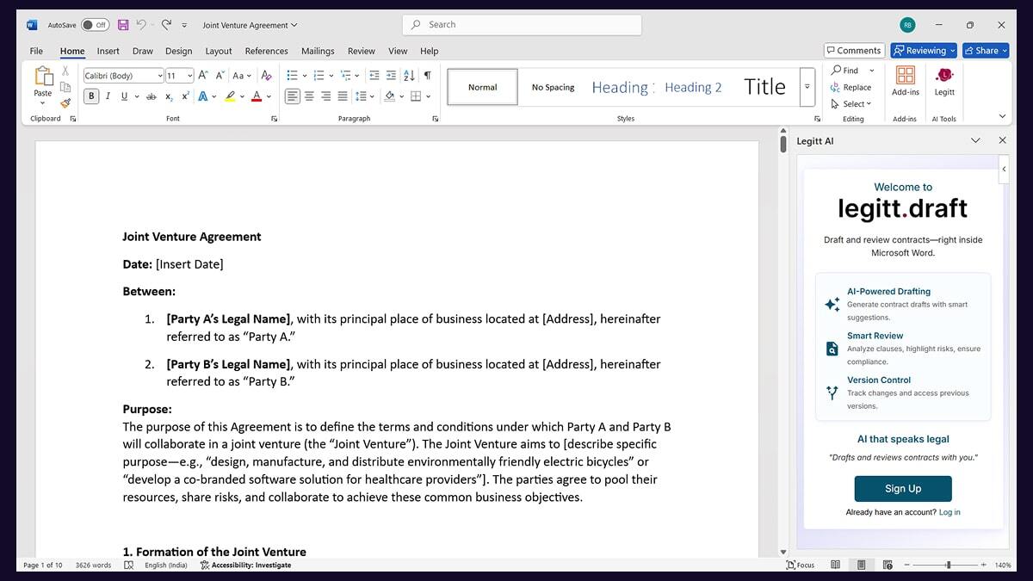Switch to Web Layout view in status bar
Screen dimensions: 1033x581
point(887,565)
